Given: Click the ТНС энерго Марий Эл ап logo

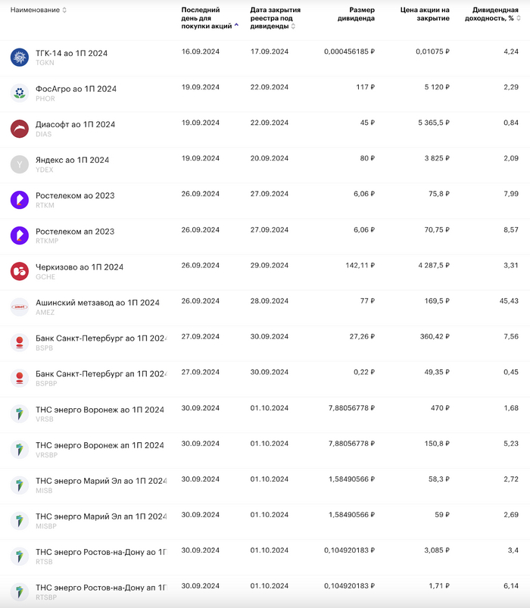Looking at the screenshot, I should (x=19, y=520).
